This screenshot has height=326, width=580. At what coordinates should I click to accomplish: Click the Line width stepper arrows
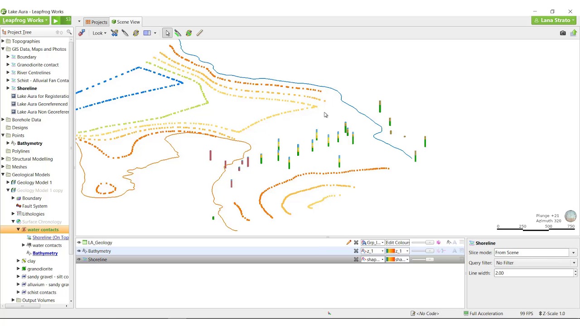pos(575,273)
